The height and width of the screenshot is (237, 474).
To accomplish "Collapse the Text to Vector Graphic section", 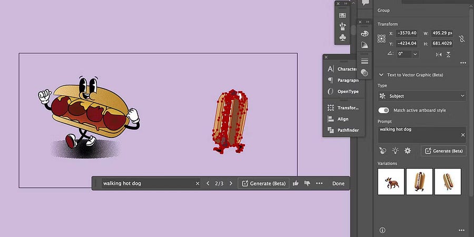I will click(381, 75).
